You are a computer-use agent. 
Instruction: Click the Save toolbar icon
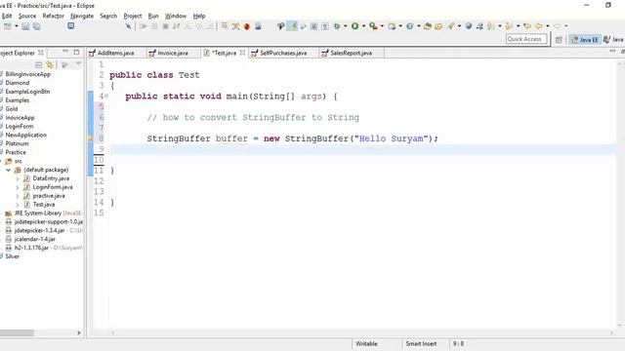pos(25,26)
